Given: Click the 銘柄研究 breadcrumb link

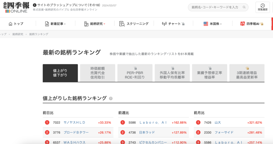Looking at the screenshot, I should [18, 34].
